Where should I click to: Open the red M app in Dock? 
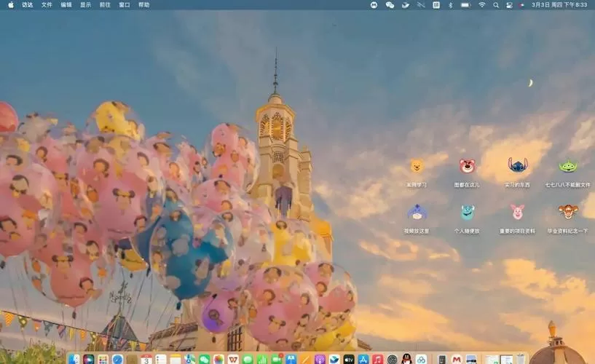point(457,359)
